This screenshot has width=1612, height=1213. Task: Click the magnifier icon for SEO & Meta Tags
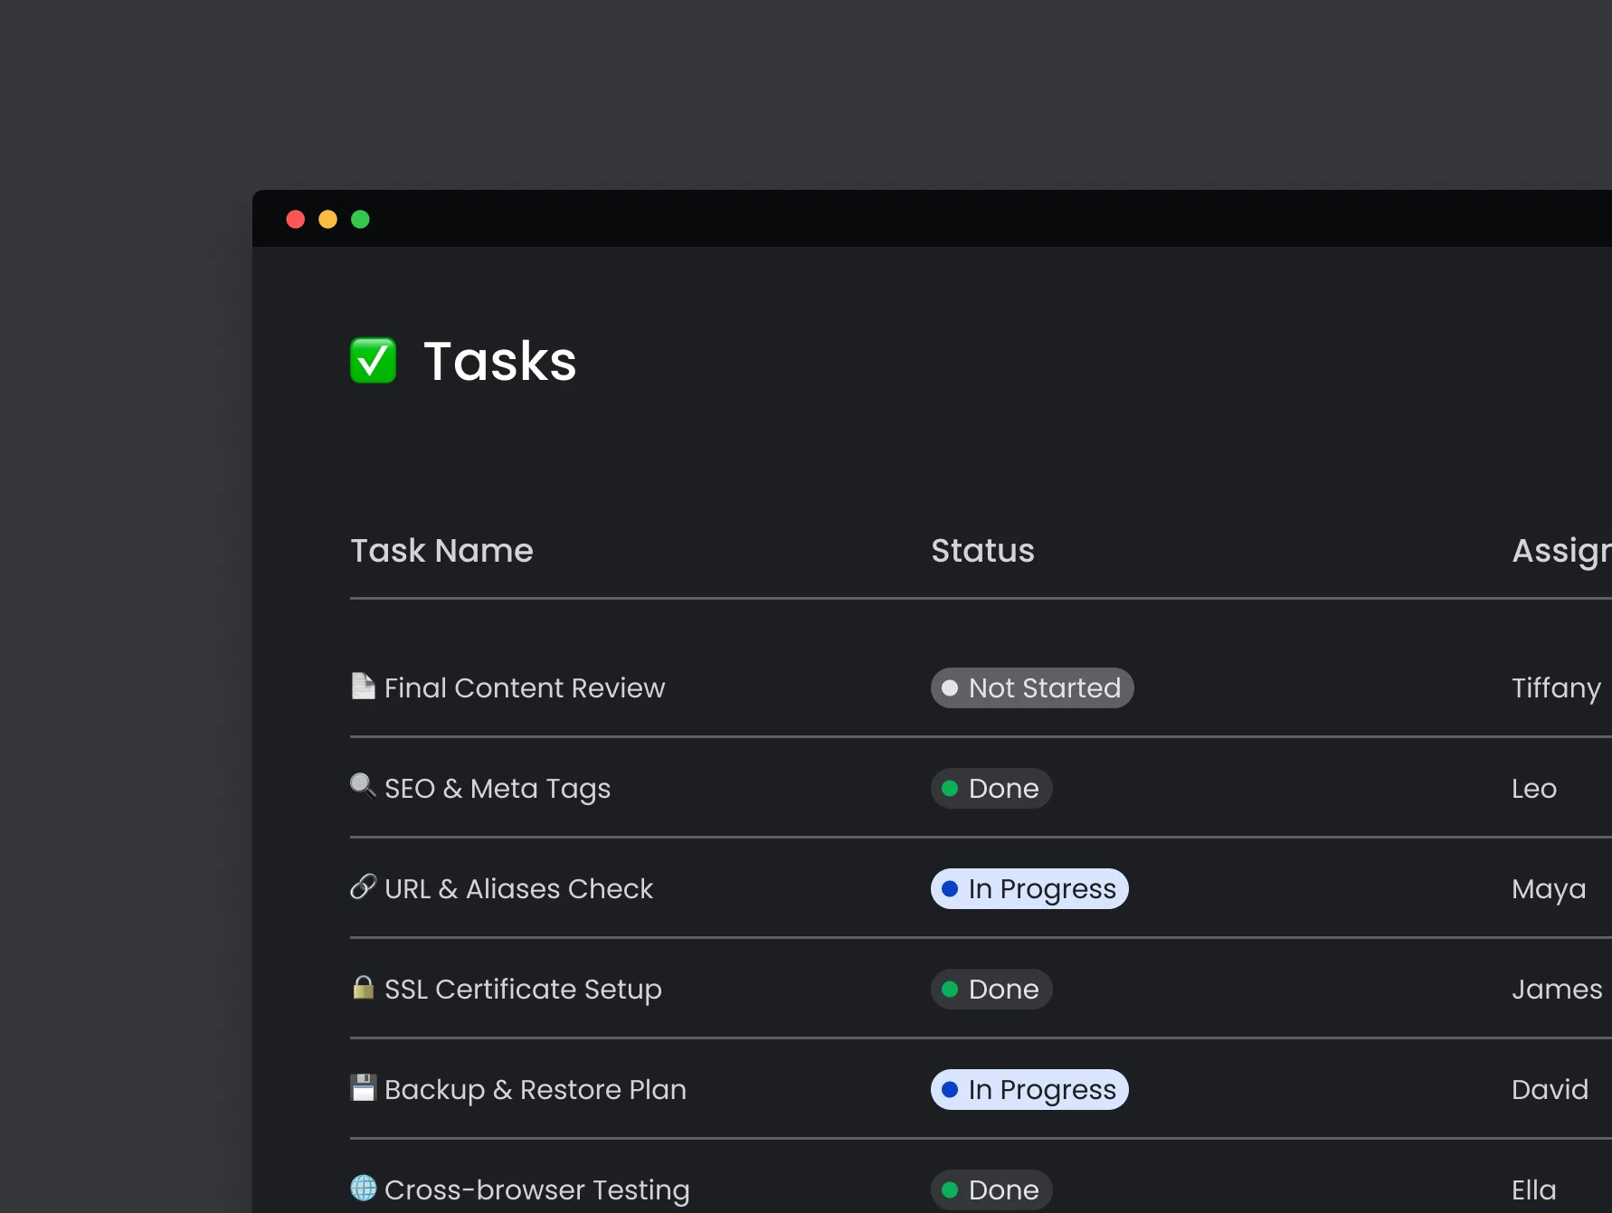coord(363,785)
